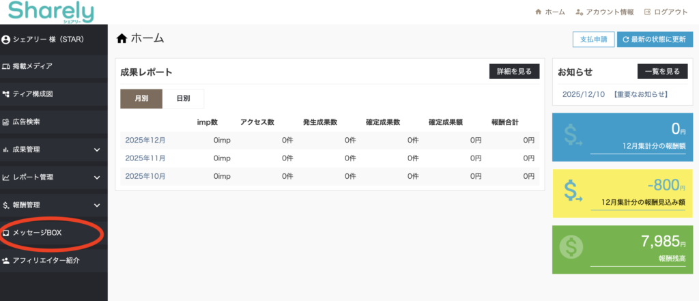This screenshot has height=301, width=699.
Task: Click the 広告検索 search icon
Action: coord(6,121)
